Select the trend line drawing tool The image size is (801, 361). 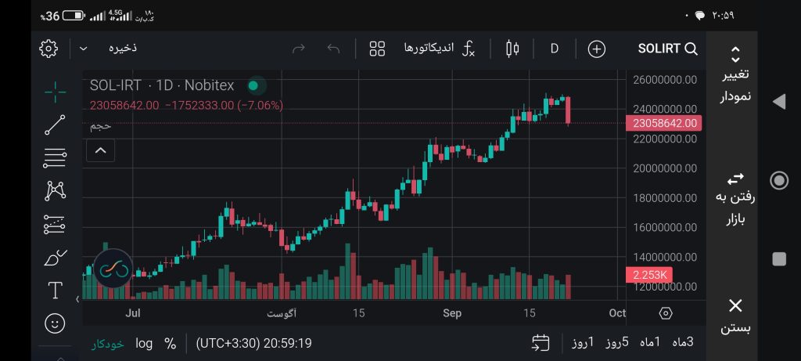tap(56, 125)
